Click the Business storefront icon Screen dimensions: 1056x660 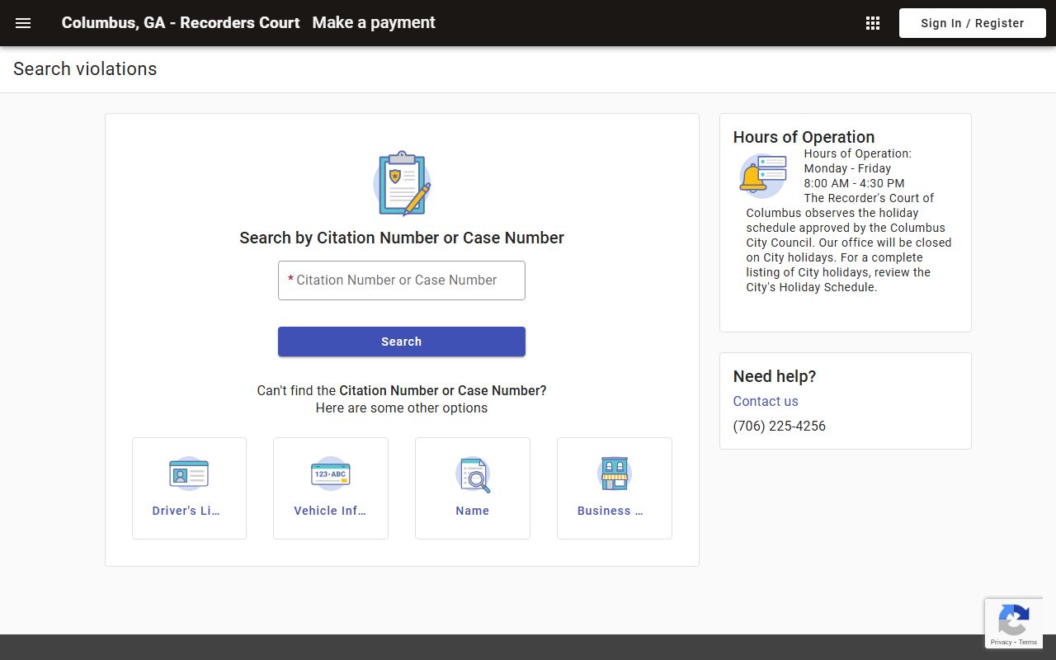point(614,474)
